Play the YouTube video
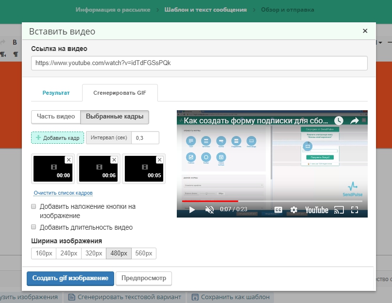The width and height of the screenshot is (392, 303). pos(192,210)
